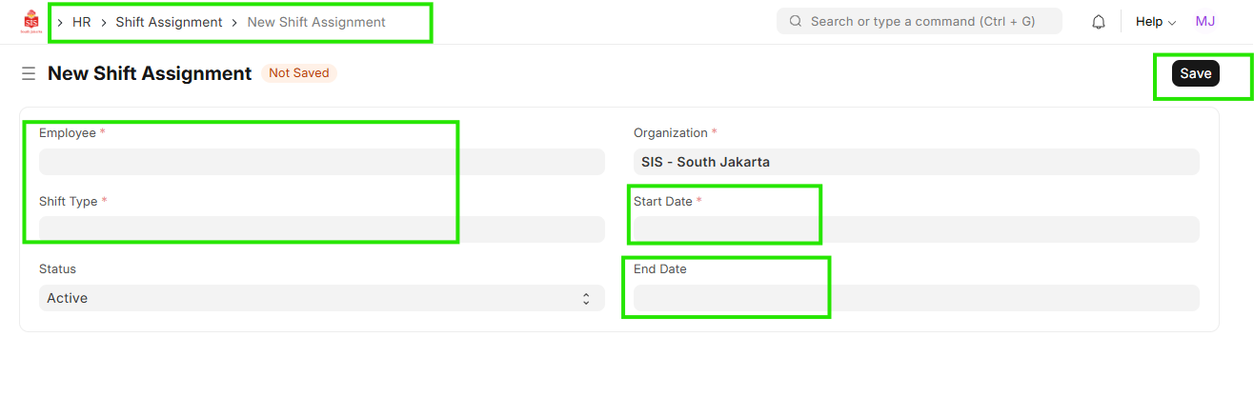Open the Status dropdown showing Active
Viewport: 1254px width, 416px height.
(x=321, y=298)
